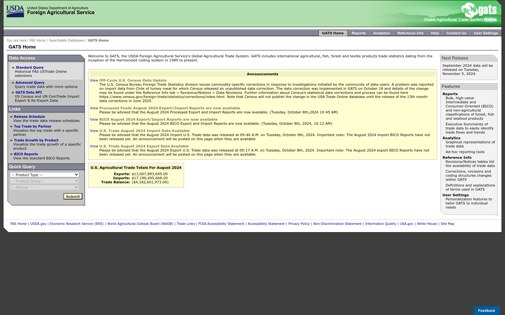The width and height of the screenshot is (505, 315).
Task: Open the Non-Discrimination Statement link
Action: 337,224
